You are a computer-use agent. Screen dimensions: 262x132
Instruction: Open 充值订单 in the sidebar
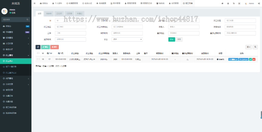16,96
